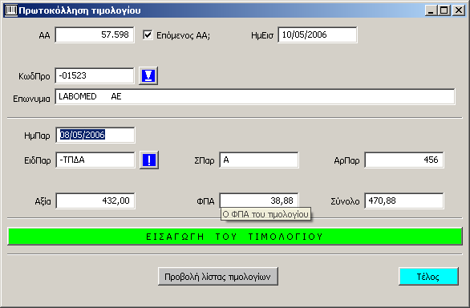Maximize the invoice registration window
Viewport: 470px width, 308px height.
444,10
